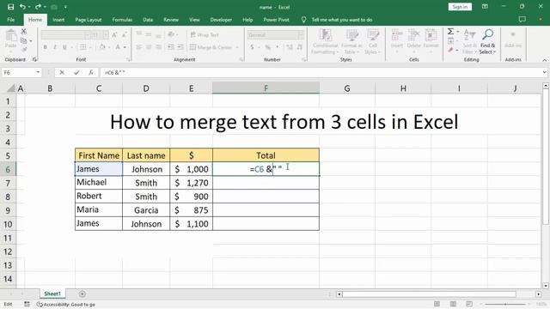Open the Number Format dropdown
Image resolution: width=550 pixels, height=309 pixels.
coord(301,34)
